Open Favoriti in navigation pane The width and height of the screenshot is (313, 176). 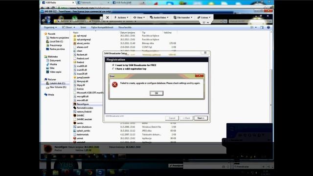click(50, 34)
